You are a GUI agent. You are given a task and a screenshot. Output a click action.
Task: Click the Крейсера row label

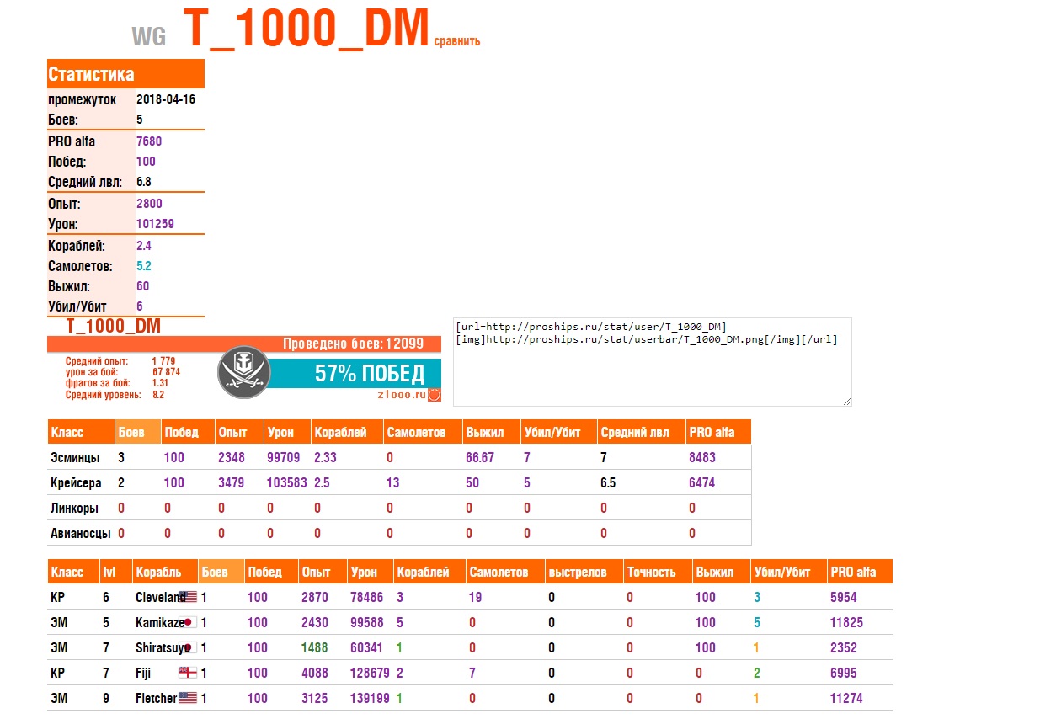point(76,483)
